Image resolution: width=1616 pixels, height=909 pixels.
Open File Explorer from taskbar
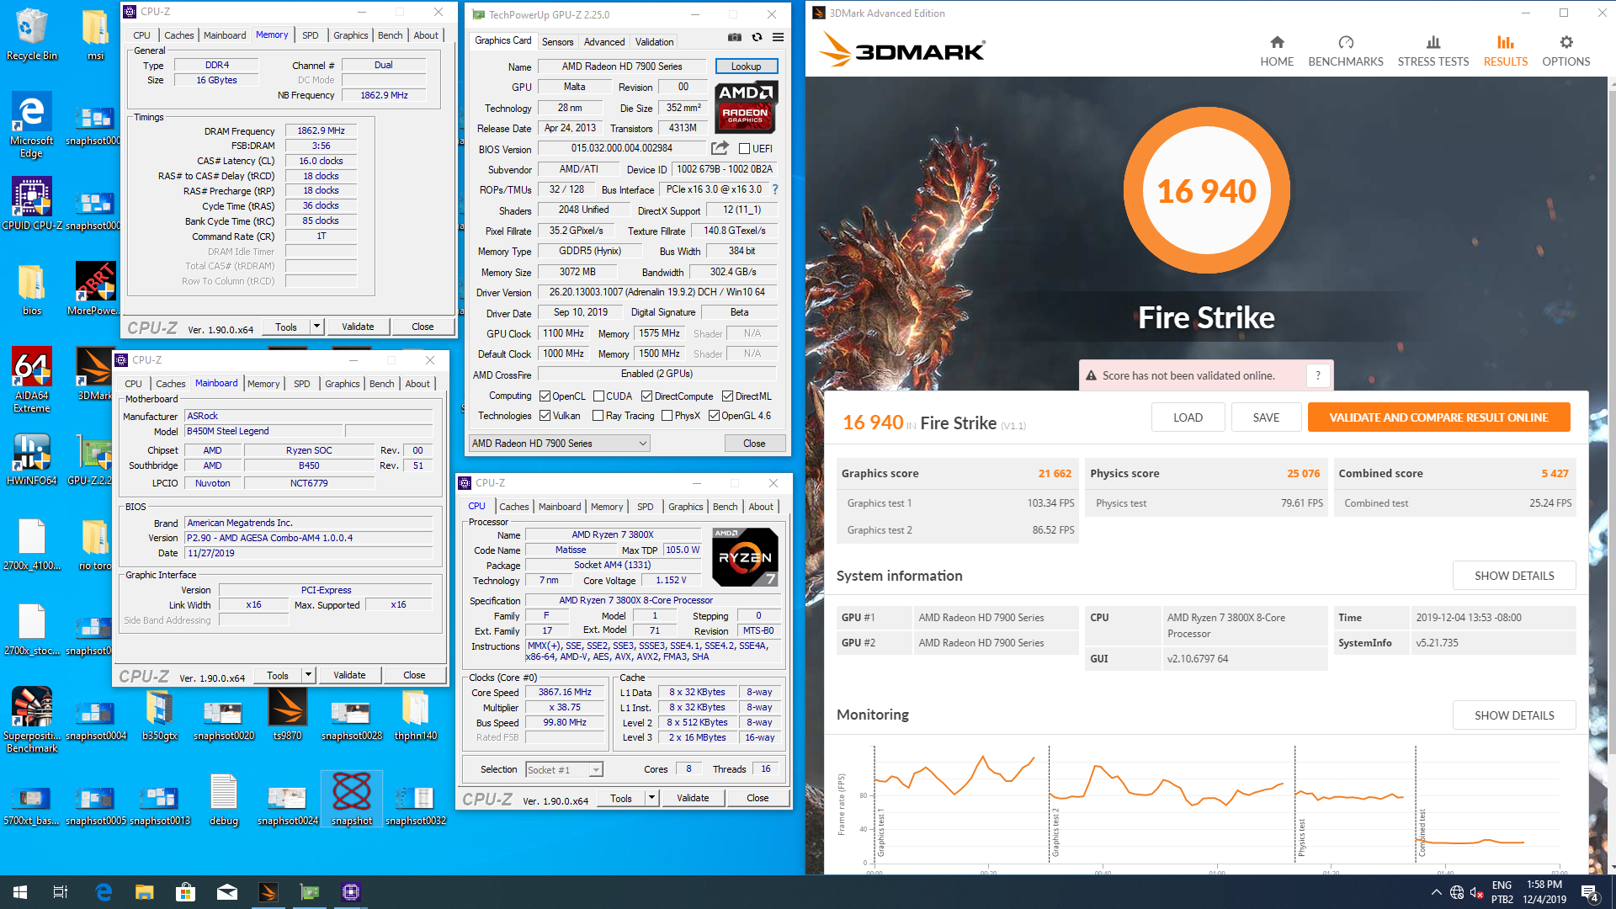tap(145, 892)
